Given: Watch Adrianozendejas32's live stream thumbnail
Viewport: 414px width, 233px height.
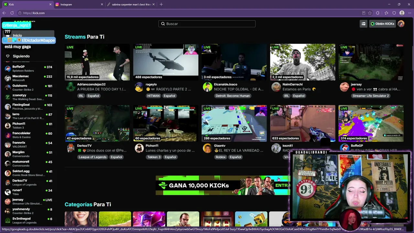Looking at the screenshot, I should [97, 62].
